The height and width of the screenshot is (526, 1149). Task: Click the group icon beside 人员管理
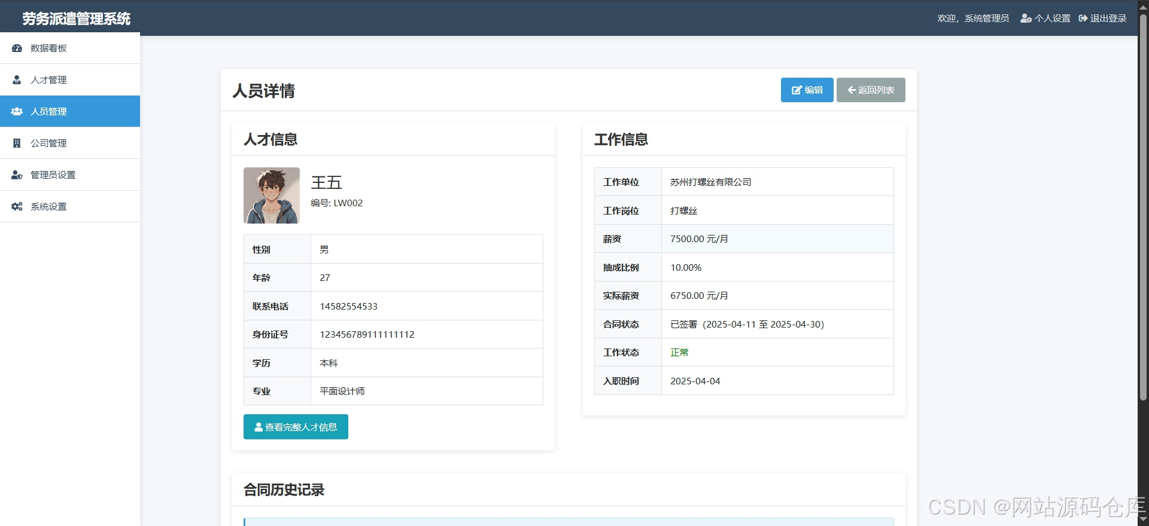coord(17,111)
